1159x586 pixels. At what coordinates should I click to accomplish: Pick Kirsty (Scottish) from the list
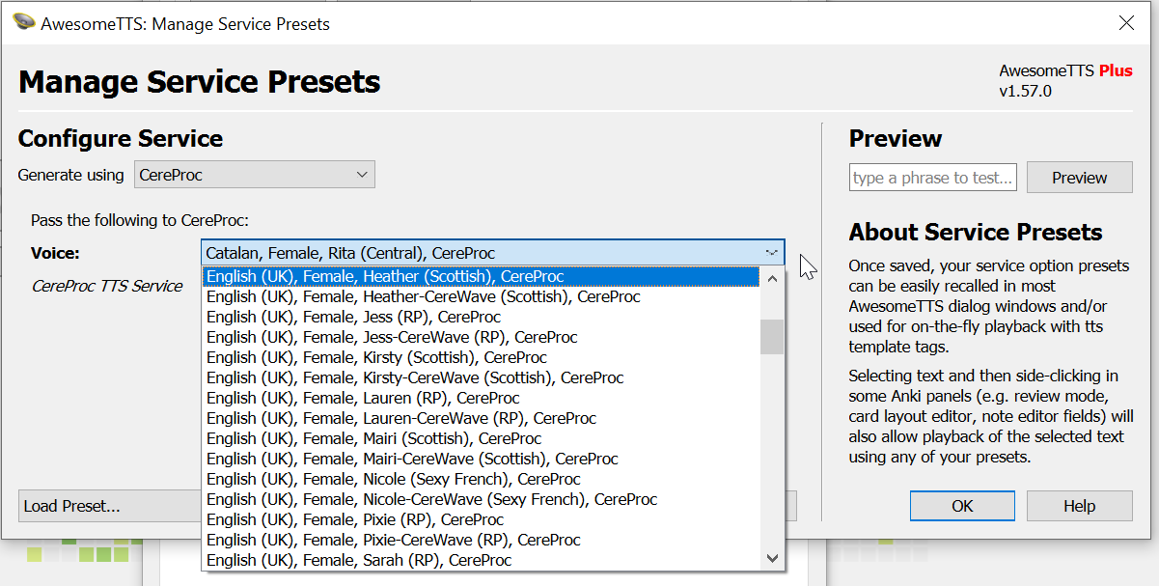(x=376, y=358)
